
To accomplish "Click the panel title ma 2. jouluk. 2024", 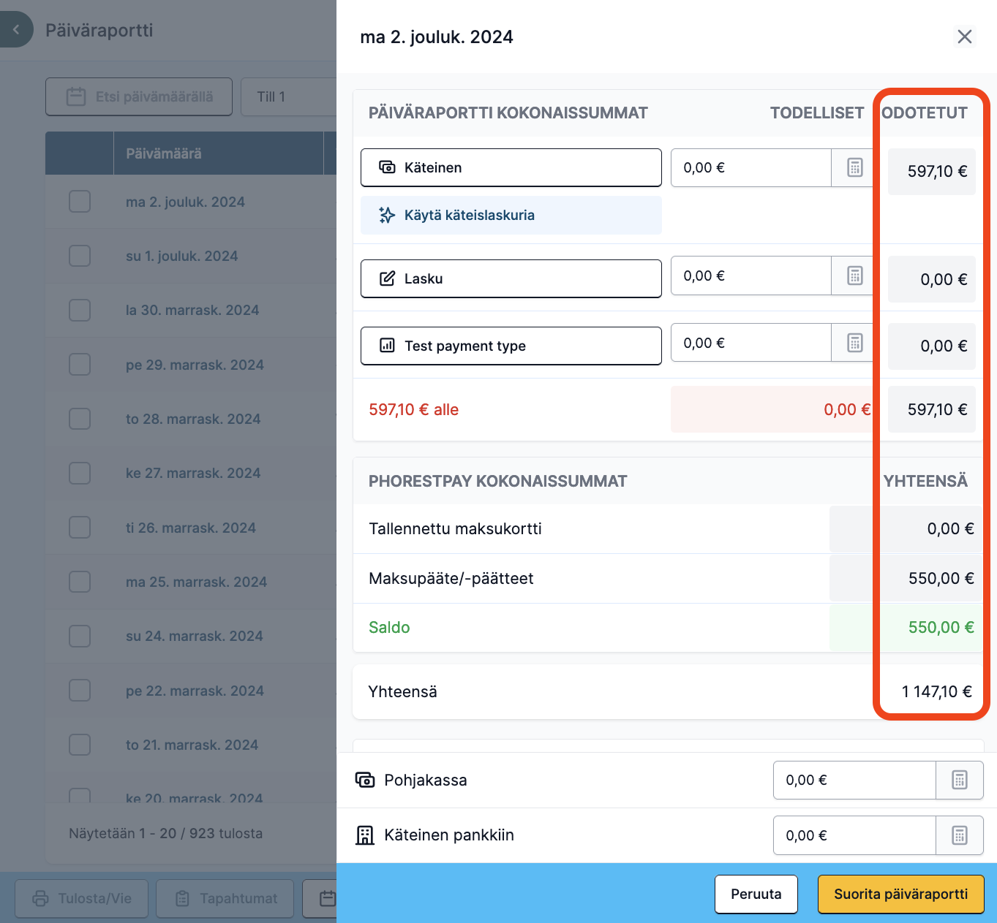I will [x=437, y=37].
